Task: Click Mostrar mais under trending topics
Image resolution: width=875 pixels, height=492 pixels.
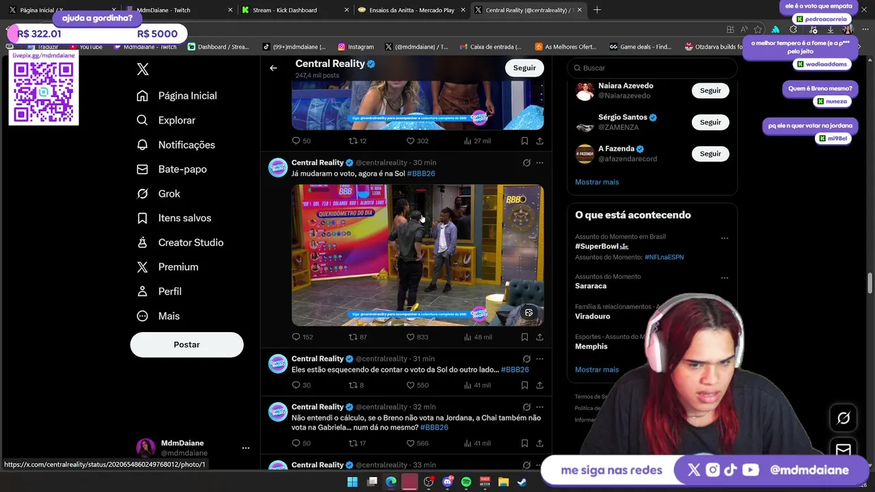Action: (597, 369)
